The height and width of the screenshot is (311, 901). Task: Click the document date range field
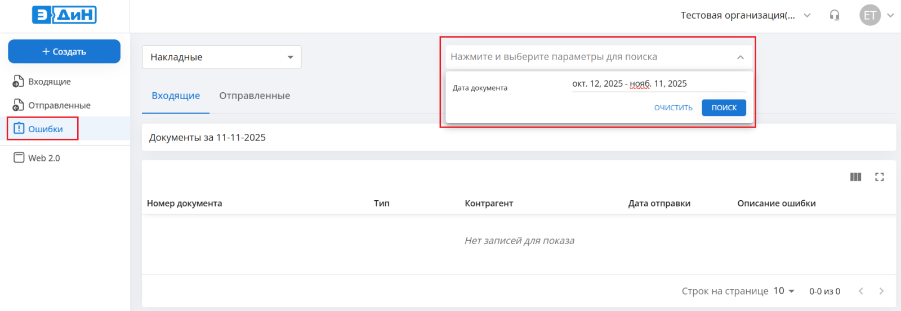click(658, 84)
